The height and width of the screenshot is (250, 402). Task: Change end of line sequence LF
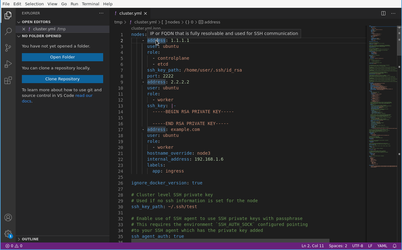[370, 246]
